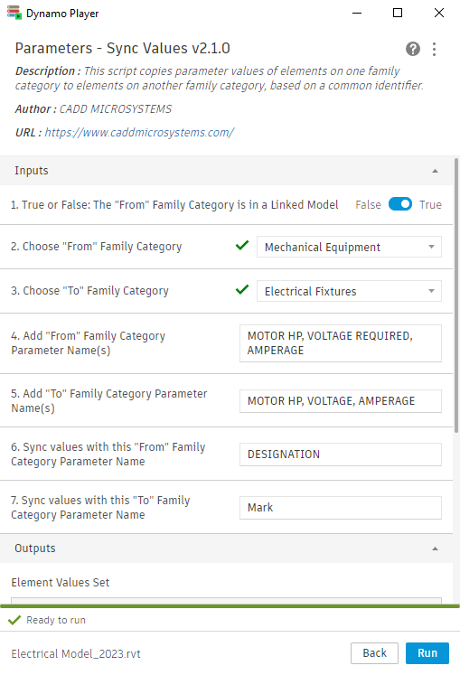Open the Mechanical Equipment category dropdown
The width and height of the screenshot is (460, 675).
(x=349, y=247)
